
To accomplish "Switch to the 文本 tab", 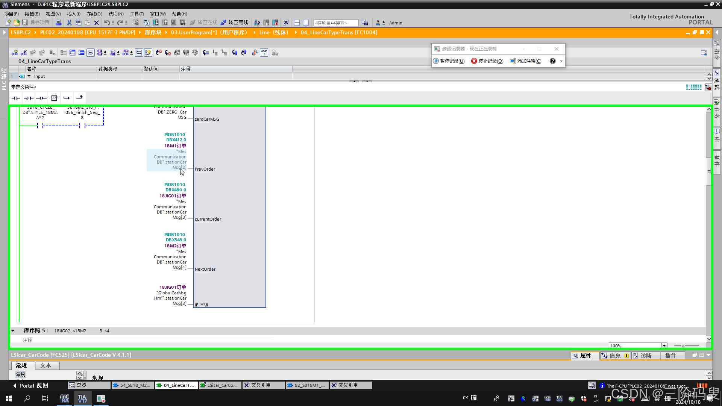I will coord(46,365).
